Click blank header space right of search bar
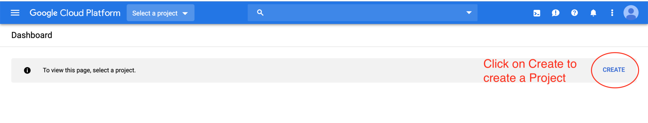The image size is (648, 123). pos(503,13)
